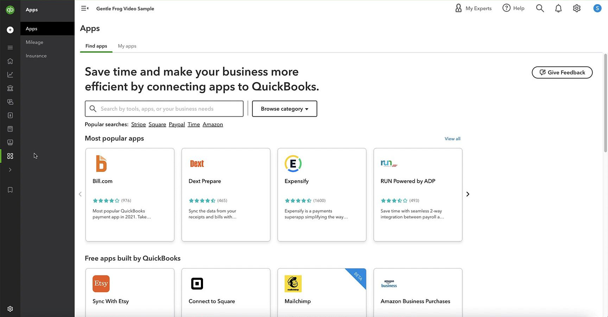
Task: Open the Dext Prepare app title
Action: click(x=205, y=181)
